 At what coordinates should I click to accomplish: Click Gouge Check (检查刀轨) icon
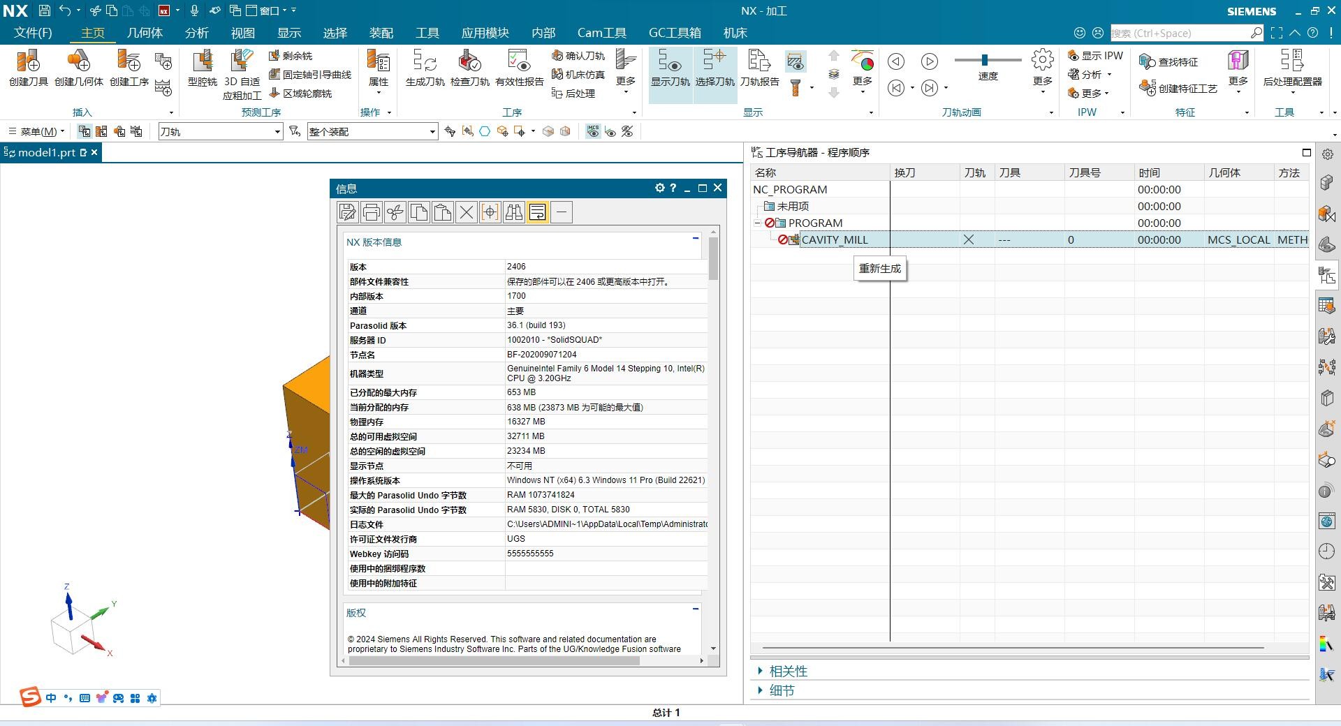tap(469, 68)
